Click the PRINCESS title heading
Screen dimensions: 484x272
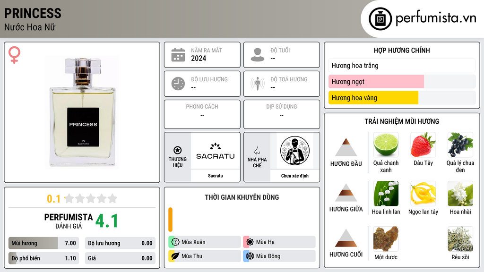pyautogui.click(x=33, y=13)
